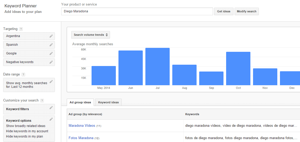Screen dimensions: 300x142
Task: Edit Keyword options pencil icon
Action: tap(51, 119)
